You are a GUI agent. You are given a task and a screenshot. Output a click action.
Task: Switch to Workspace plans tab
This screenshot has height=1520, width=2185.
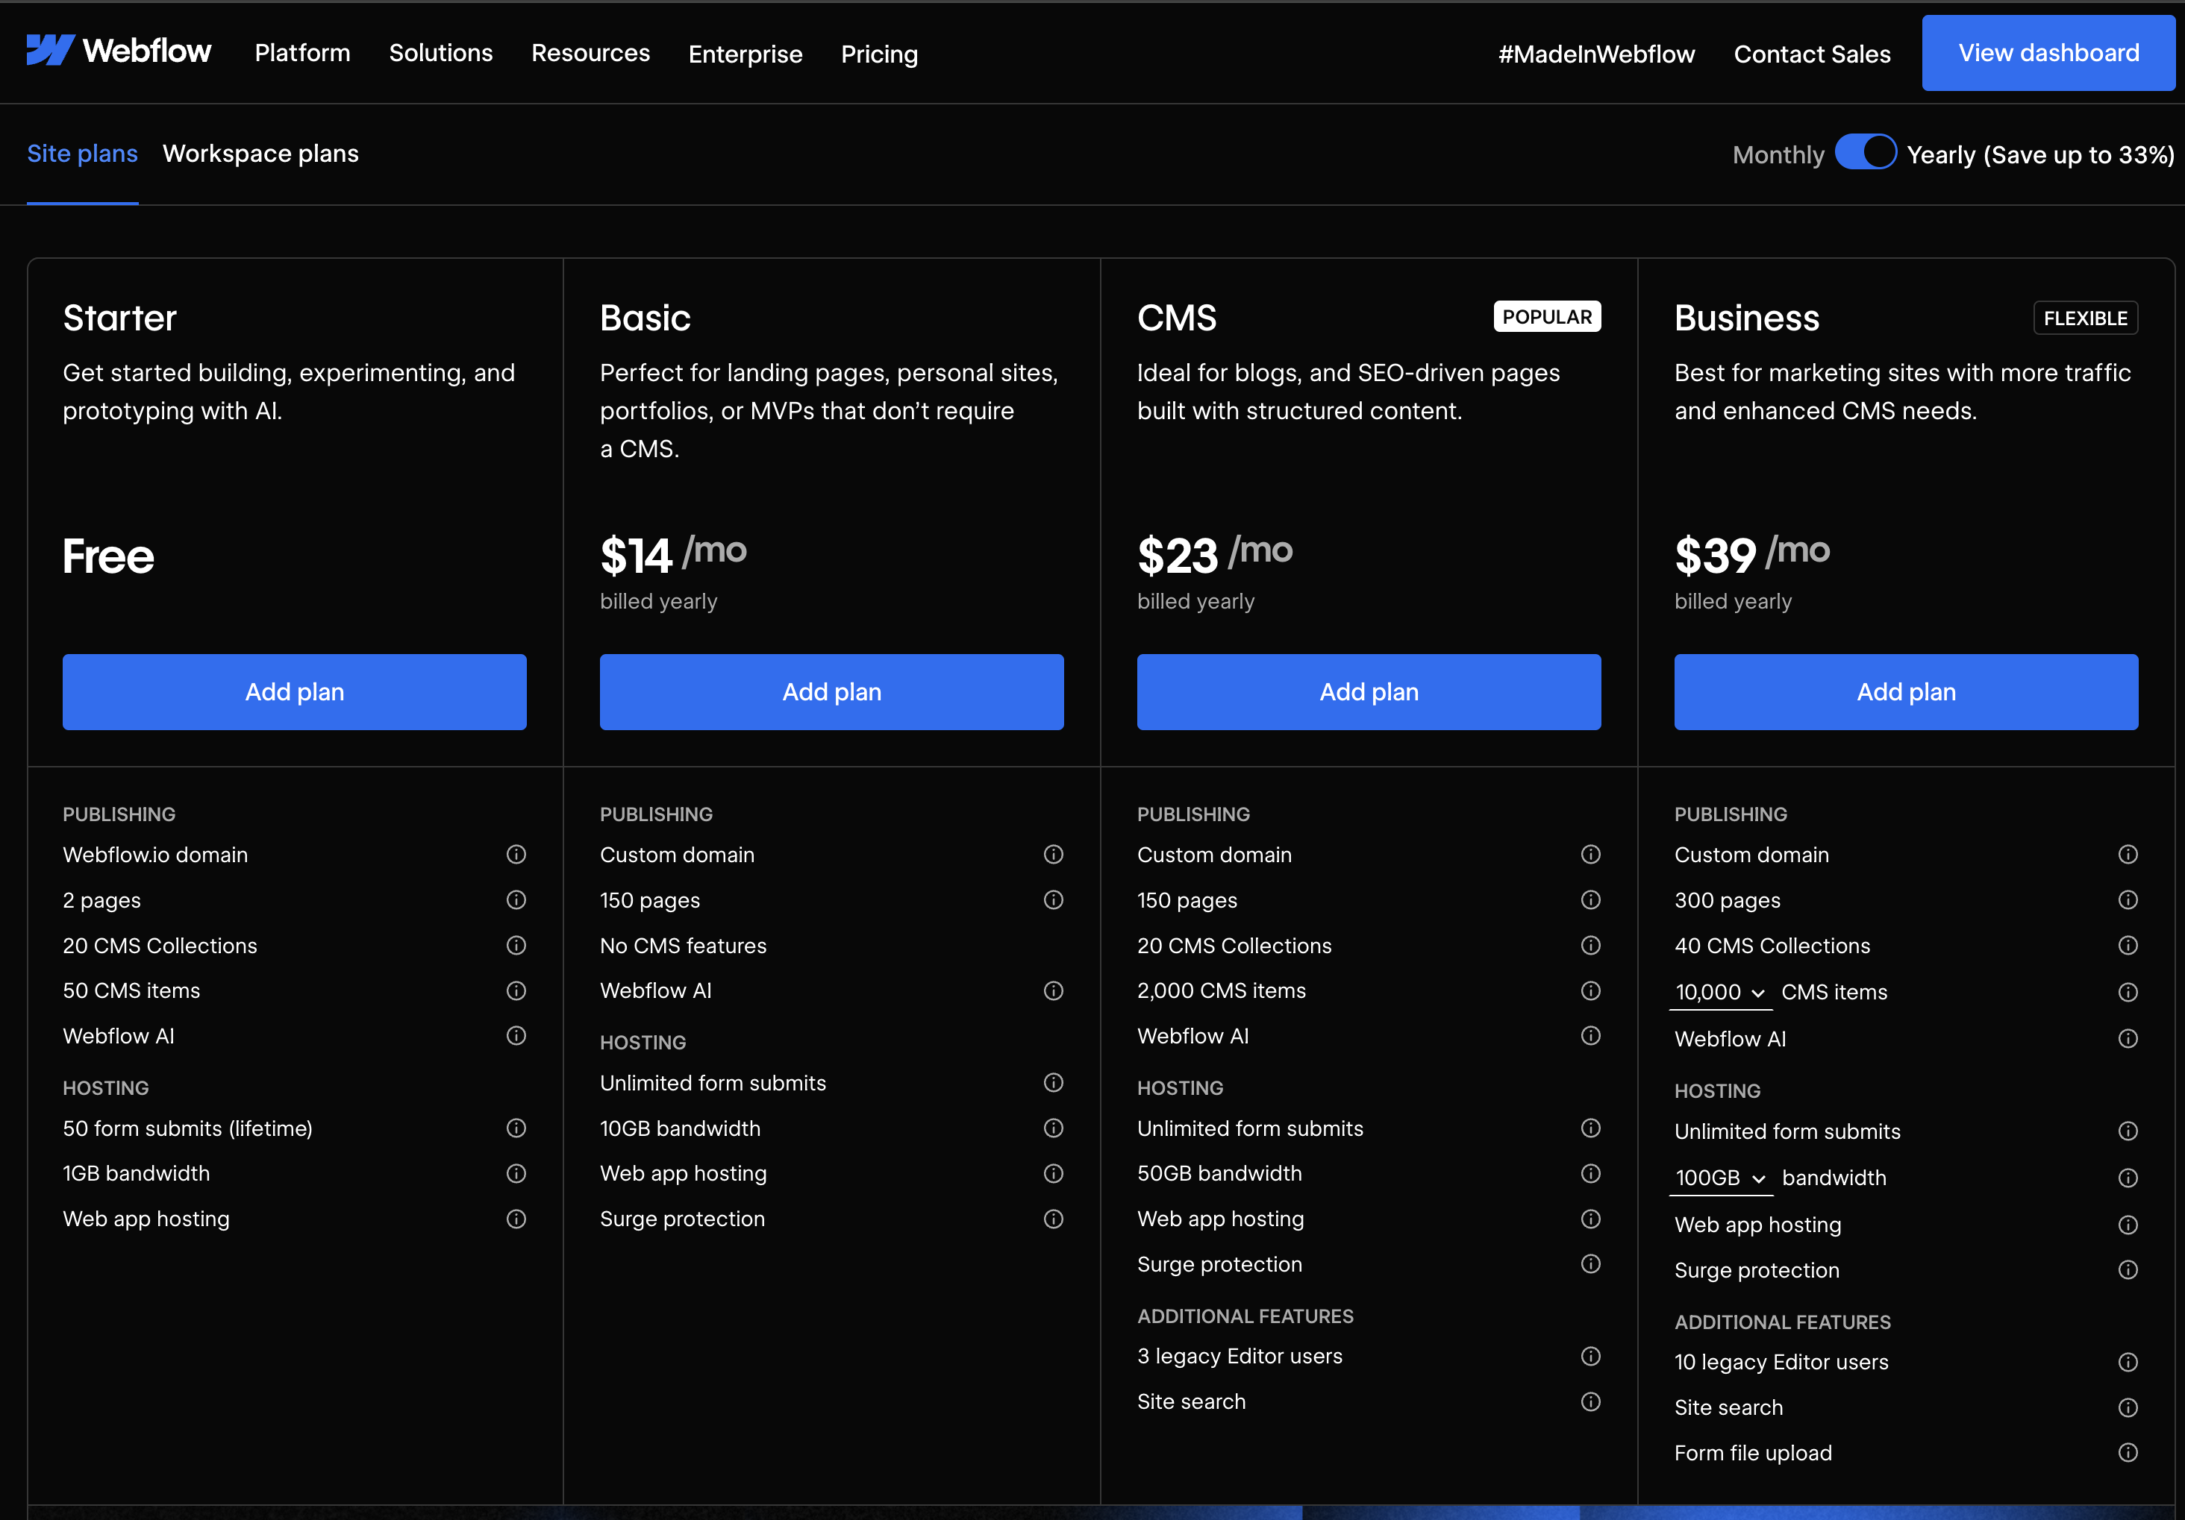(x=260, y=154)
